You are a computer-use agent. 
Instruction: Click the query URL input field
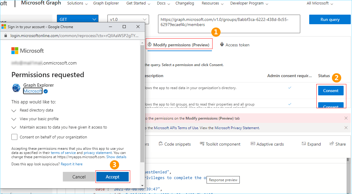[229, 24]
